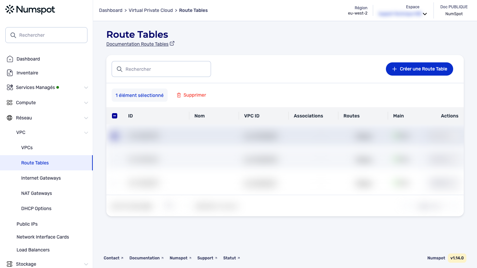This screenshot has height=268, width=477.
Task: Click the Main column header
Action: click(x=398, y=116)
